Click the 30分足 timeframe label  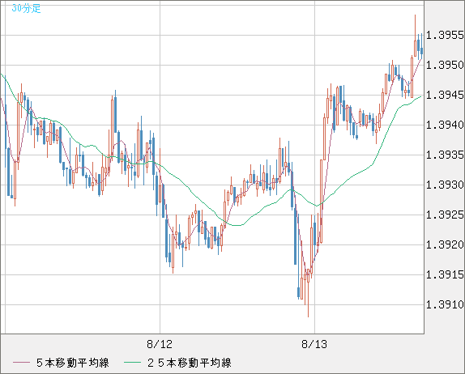[x=26, y=9]
